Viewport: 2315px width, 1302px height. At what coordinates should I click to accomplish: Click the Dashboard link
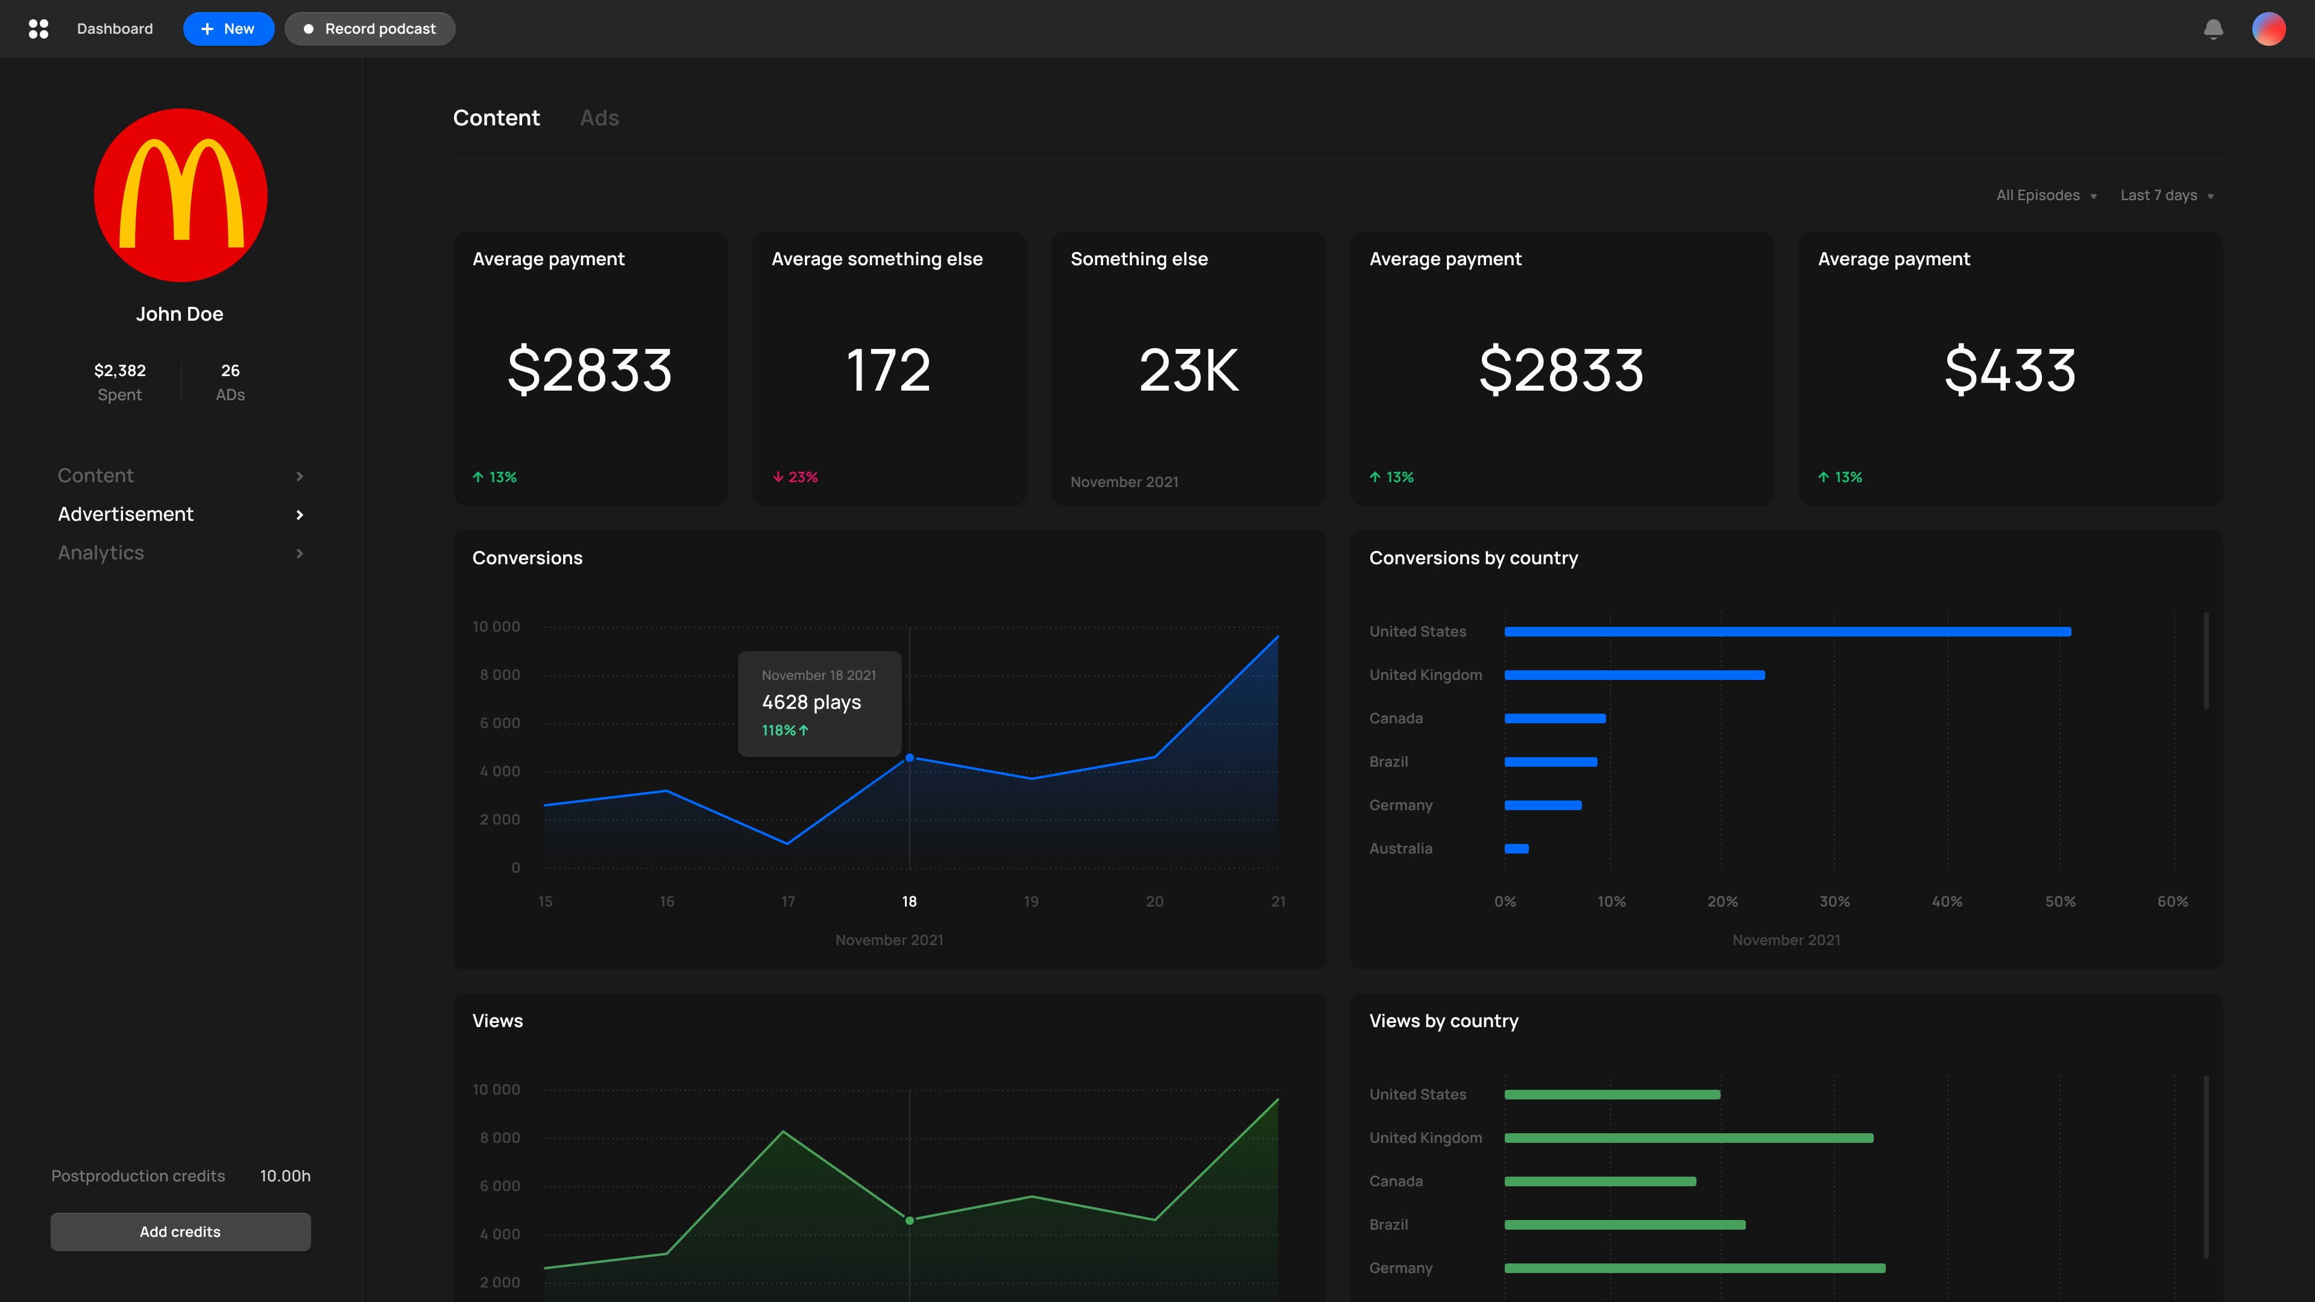click(115, 29)
